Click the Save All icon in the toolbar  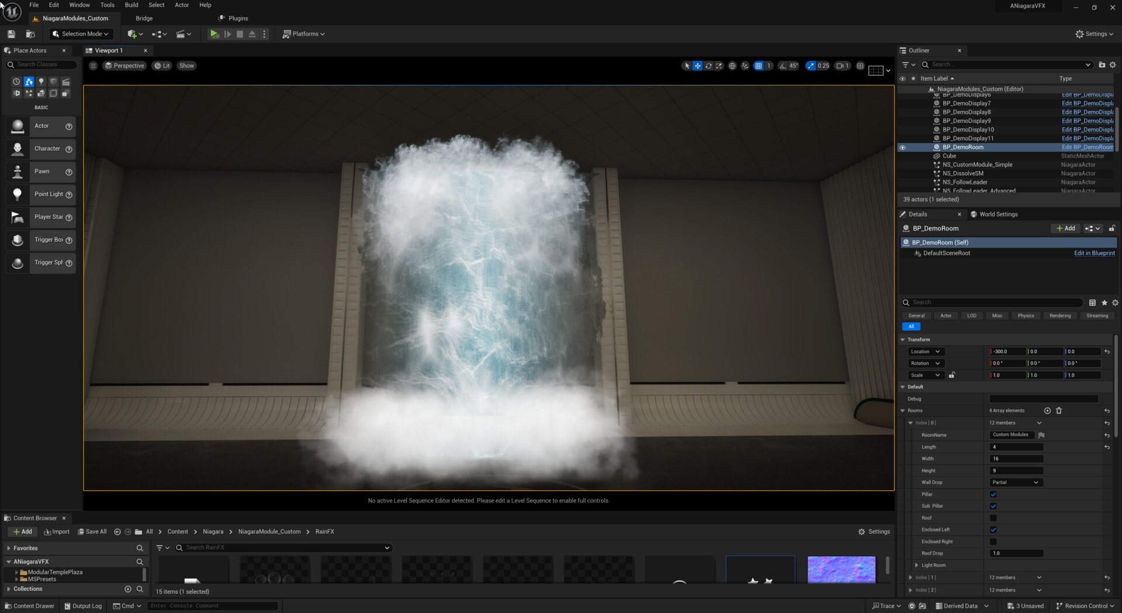(x=11, y=33)
